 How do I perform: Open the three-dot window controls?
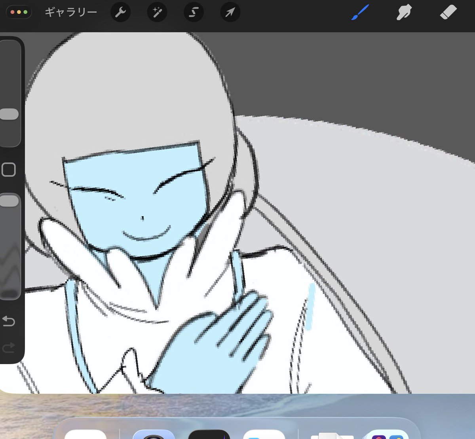click(19, 12)
